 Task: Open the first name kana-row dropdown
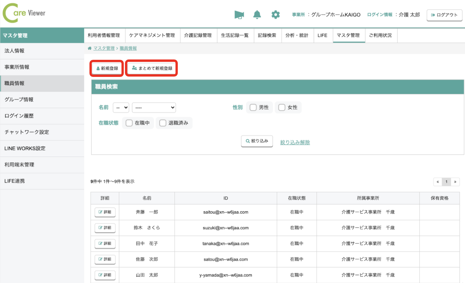[121, 108]
